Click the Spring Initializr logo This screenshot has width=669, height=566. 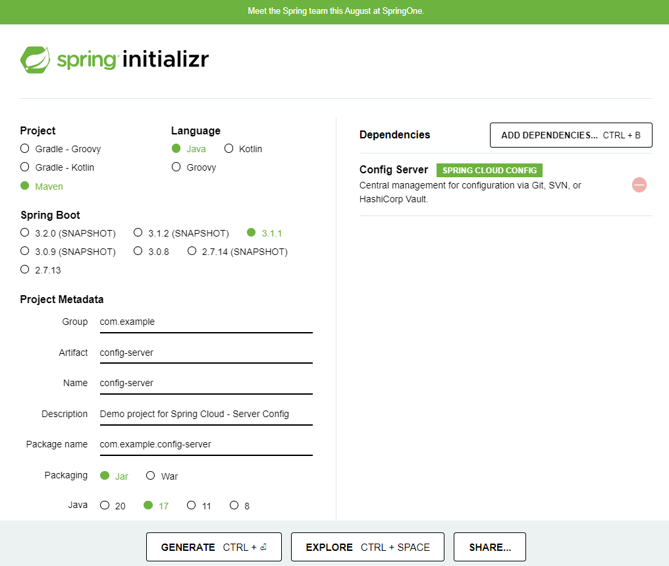(x=115, y=60)
